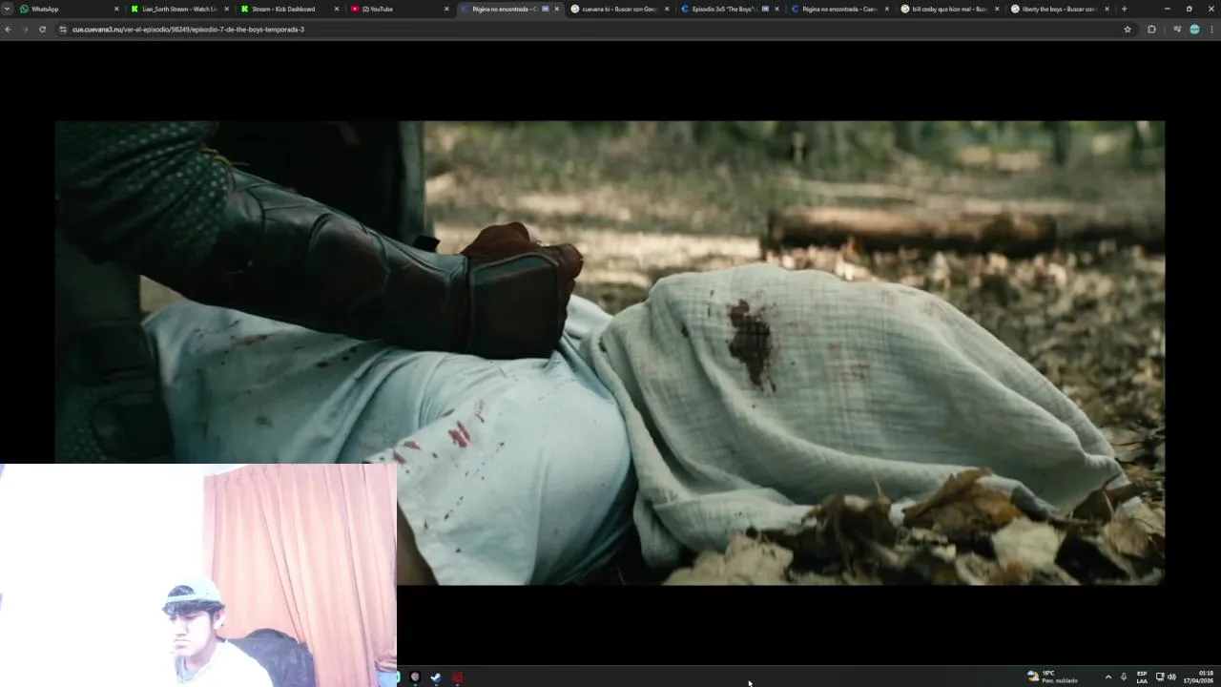Close the Lian_Sorth Stream tab
Image resolution: width=1221 pixels, height=687 pixels.
226,9
